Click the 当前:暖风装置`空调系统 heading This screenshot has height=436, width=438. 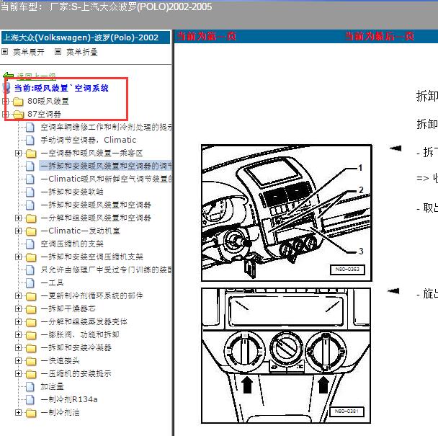click(61, 89)
